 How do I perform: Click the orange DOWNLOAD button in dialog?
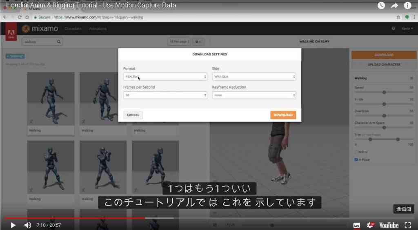(283, 115)
